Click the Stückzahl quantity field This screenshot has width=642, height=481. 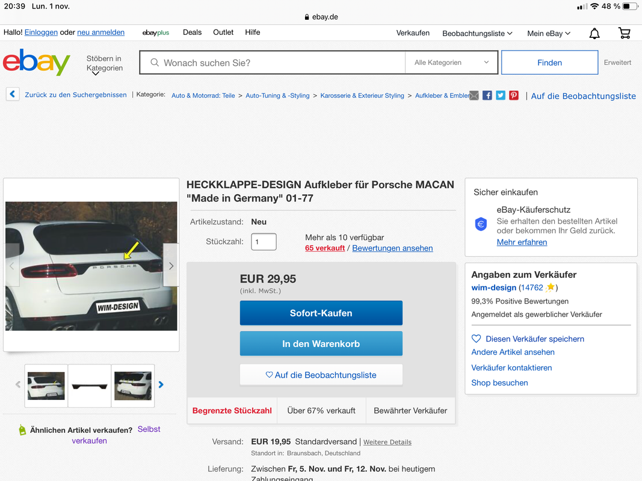(x=264, y=242)
